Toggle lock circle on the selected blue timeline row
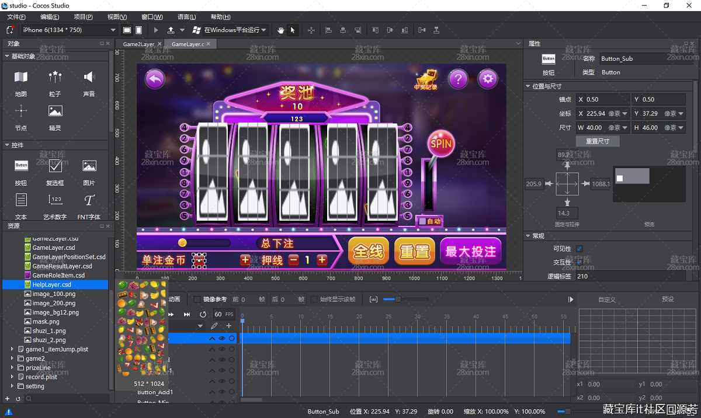This screenshot has height=418, width=701. [x=231, y=338]
